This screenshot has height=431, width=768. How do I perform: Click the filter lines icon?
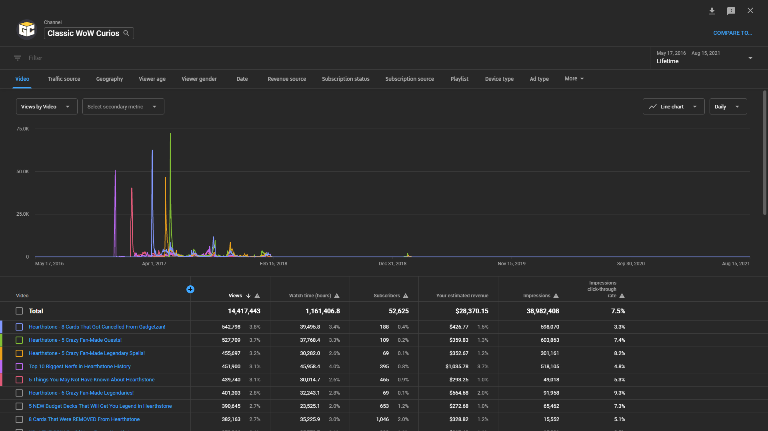(x=18, y=58)
